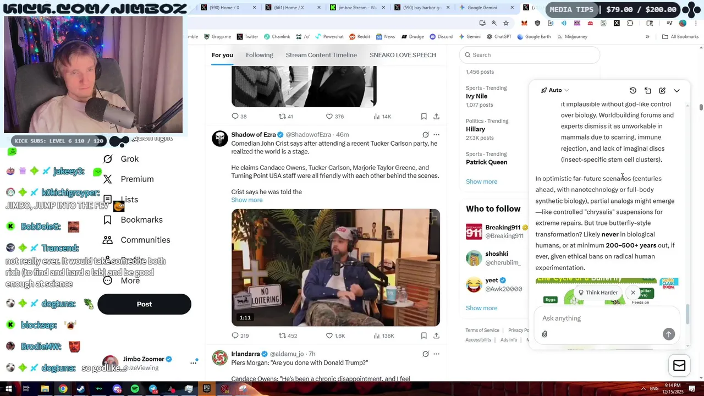704x396 pixels.
Task: Click the Grok panel scrollbar
Action: click(x=687, y=313)
